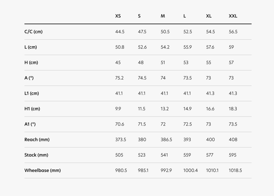
Task: Select the H1 (cm) row label
Action: click(32, 109)
